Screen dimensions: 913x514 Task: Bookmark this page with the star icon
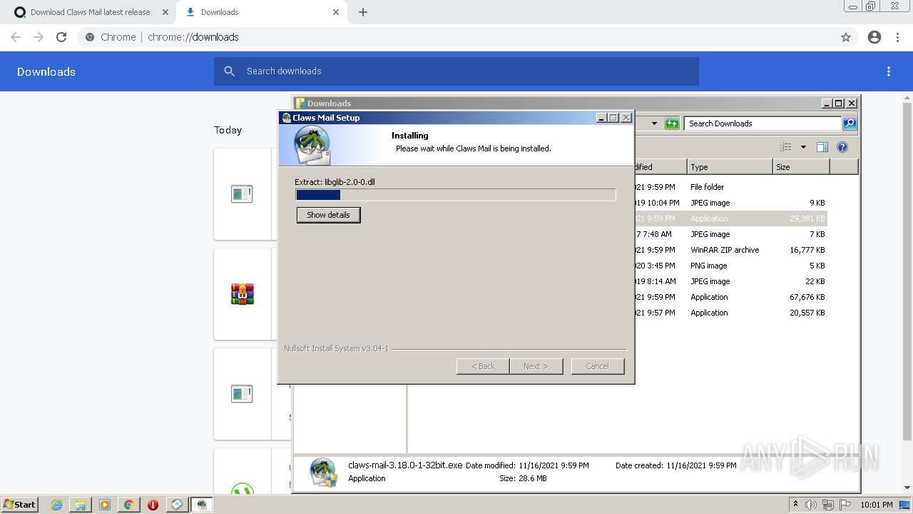point(846,37)
